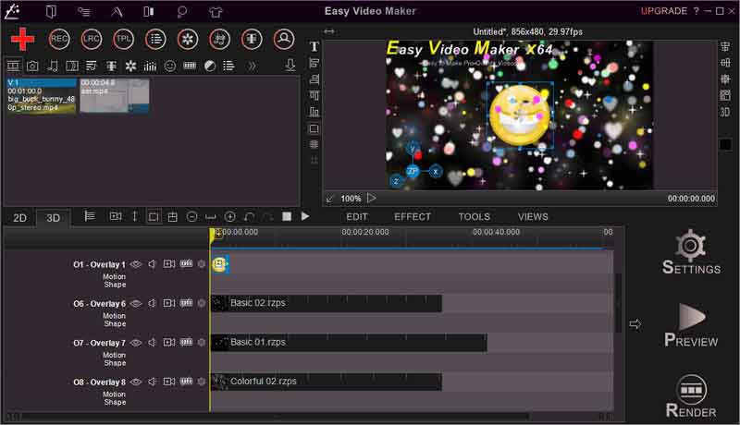
Task: Click the 3D icon right of preview
Action: (x=725, y=112)
